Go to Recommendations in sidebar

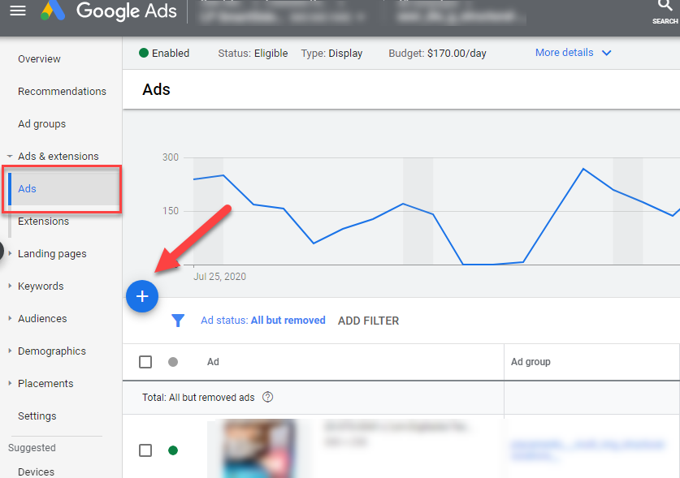[x=62, y=92]
